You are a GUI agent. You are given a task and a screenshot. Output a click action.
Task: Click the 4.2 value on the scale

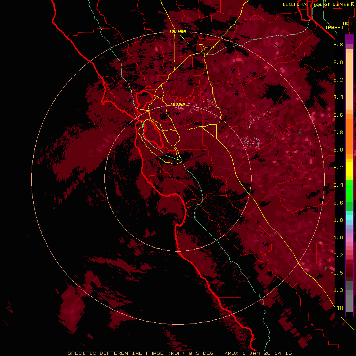[x=338, y=168]
